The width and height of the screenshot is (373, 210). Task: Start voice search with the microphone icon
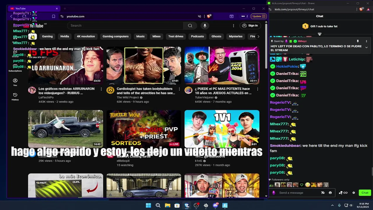205,26
